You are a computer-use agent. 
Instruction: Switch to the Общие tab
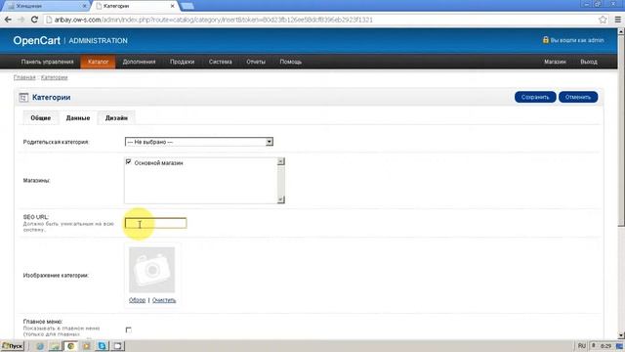click(x=41, y=118)
